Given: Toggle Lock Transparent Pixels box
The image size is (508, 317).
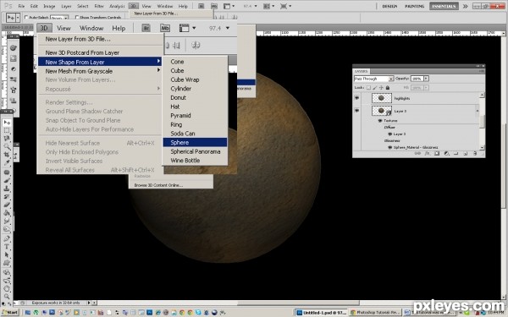Looking at the screenshot, I should (368, 88).
